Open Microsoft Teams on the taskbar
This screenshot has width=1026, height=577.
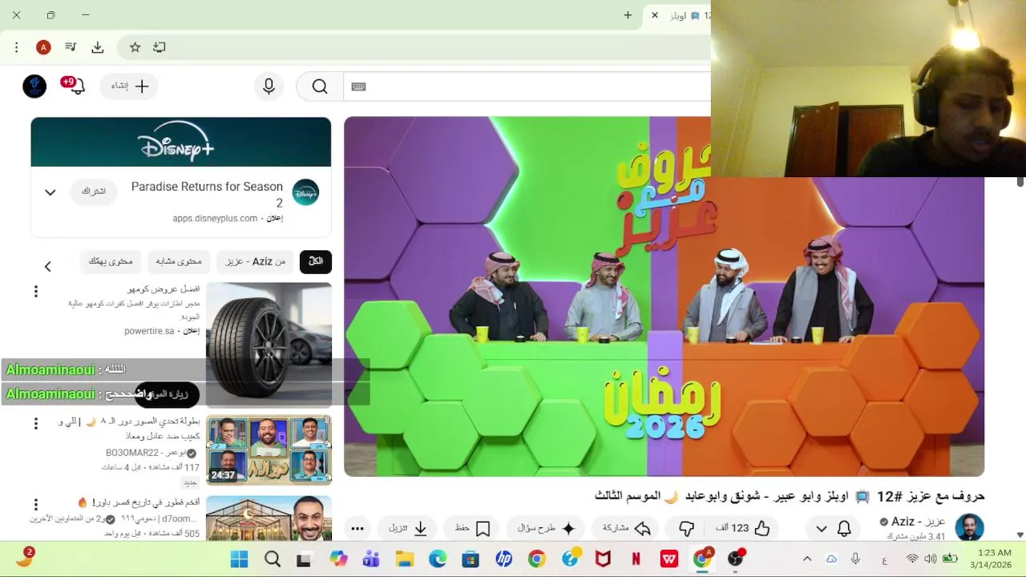pyautogui.click(x=371, y=559)
